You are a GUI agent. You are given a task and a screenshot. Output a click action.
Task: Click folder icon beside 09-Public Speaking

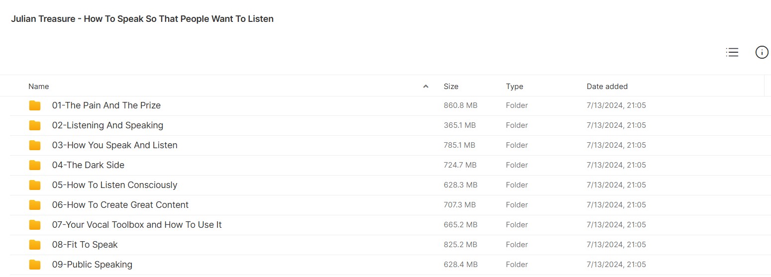35,265
